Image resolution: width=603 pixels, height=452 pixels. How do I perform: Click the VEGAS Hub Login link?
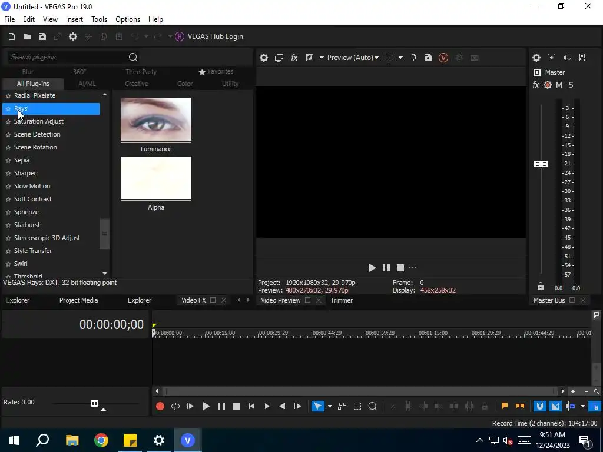point(216,36)
